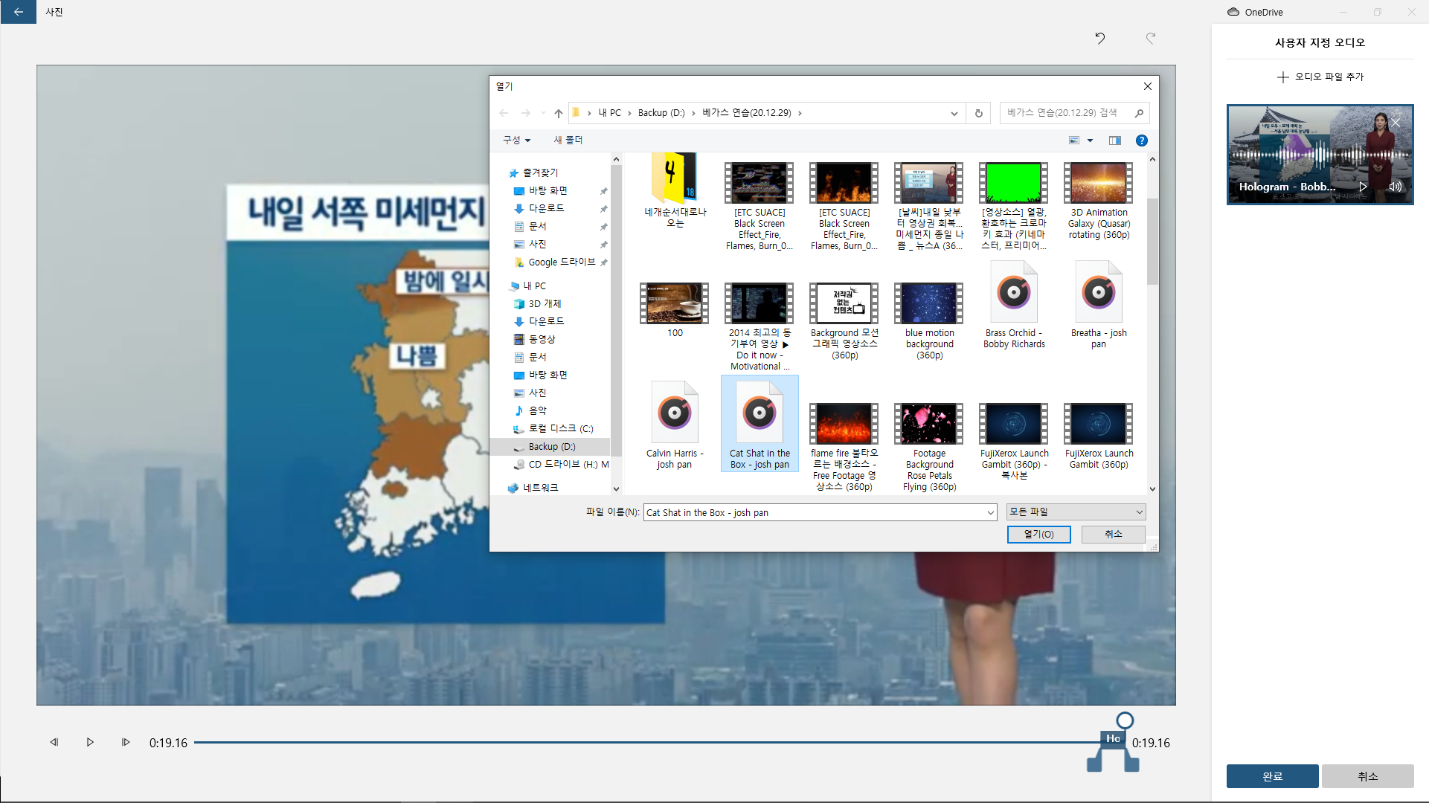This screenshot has height=803, width=1429.
Task: Toggle the preview pane icon
Action: 1114,141
